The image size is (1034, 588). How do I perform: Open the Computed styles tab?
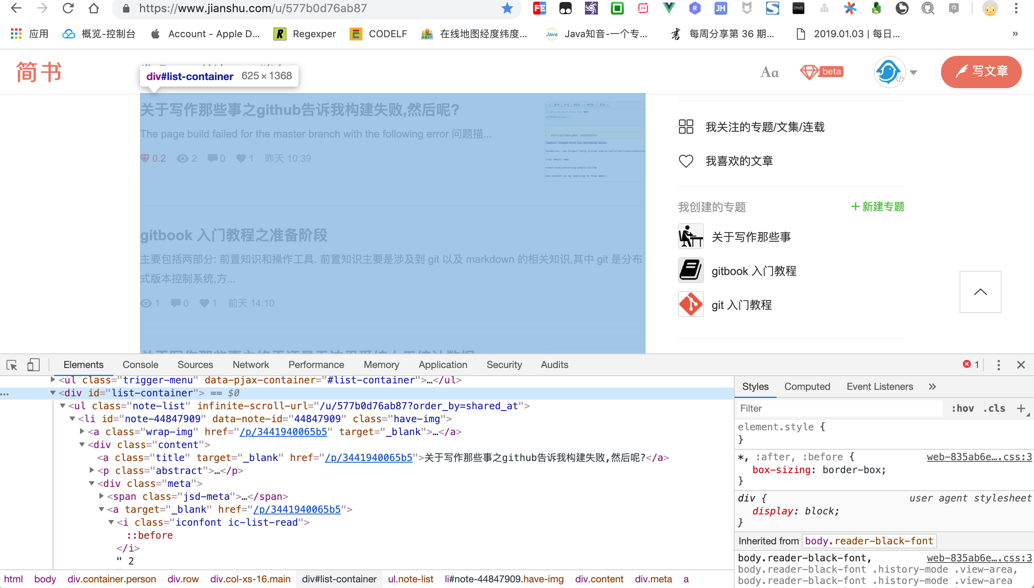807,386
